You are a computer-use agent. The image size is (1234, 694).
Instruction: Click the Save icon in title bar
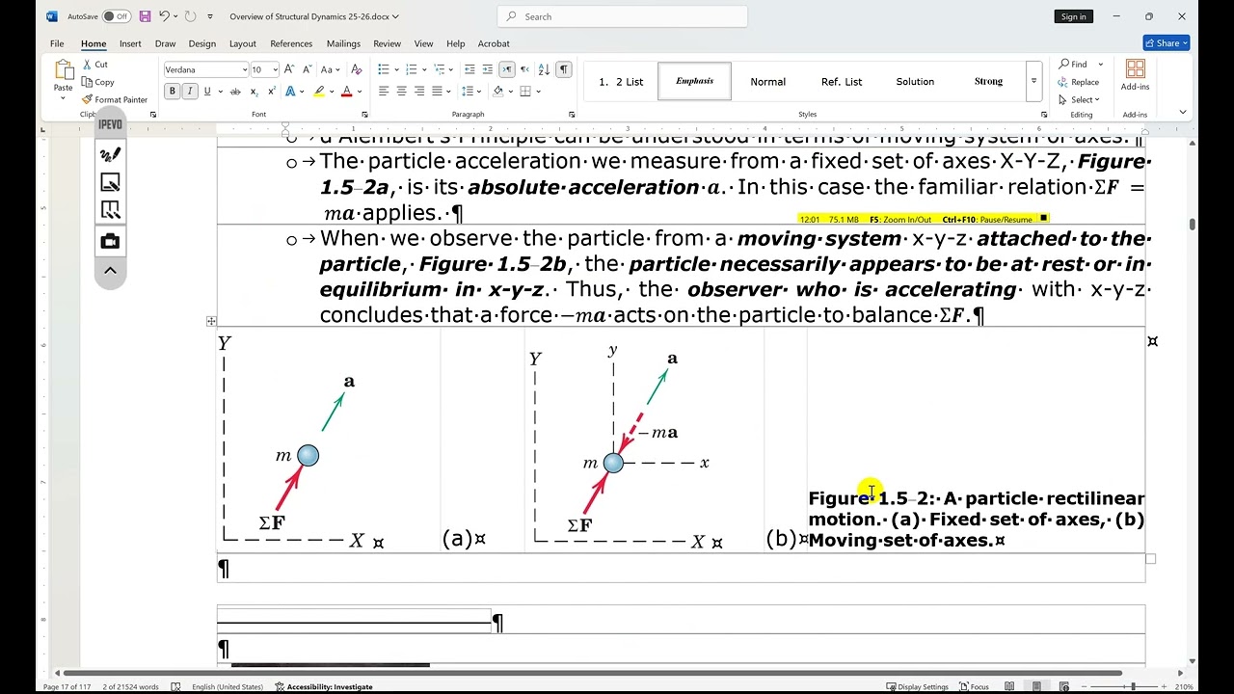pyautogui.click(x=145, y=16)
